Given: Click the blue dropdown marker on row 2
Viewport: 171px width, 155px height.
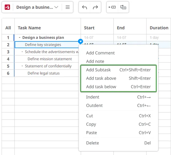Looking at the screenshot, I should (81, 42).
